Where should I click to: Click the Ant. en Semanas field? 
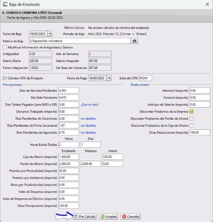(100, 54)
